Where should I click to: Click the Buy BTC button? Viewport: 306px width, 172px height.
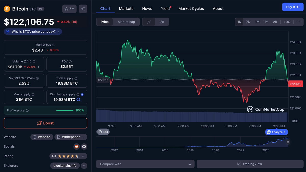click(293, 7)
